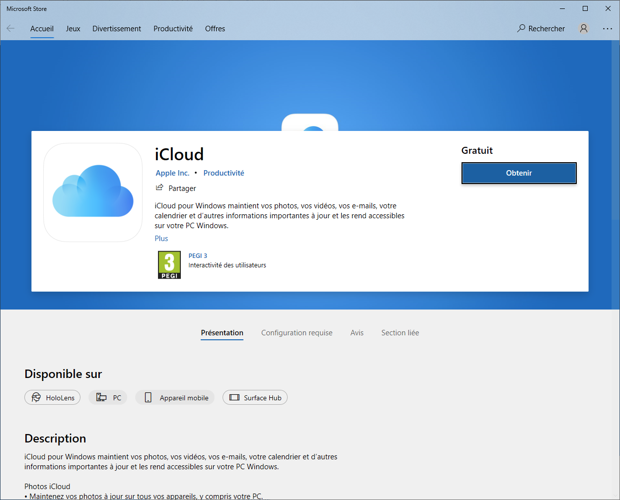Open the Divertissement tab
620x500 pixels.
117,28
